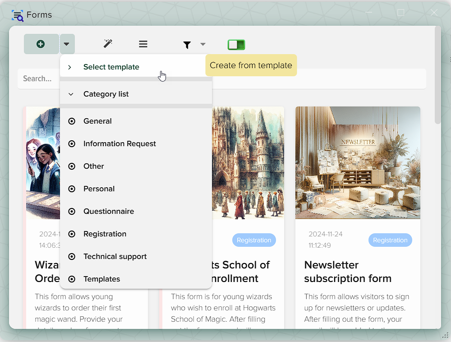This screenshot has width=451, height=342.
Task: Select the Other category radio icon
Action: [72, 166]
